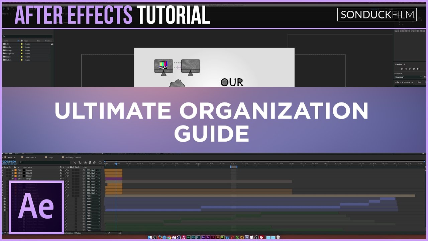The width and height of the screenshot is (428, 241).
Task: Click the blue work-area marker in ruler
Action: 234,166
